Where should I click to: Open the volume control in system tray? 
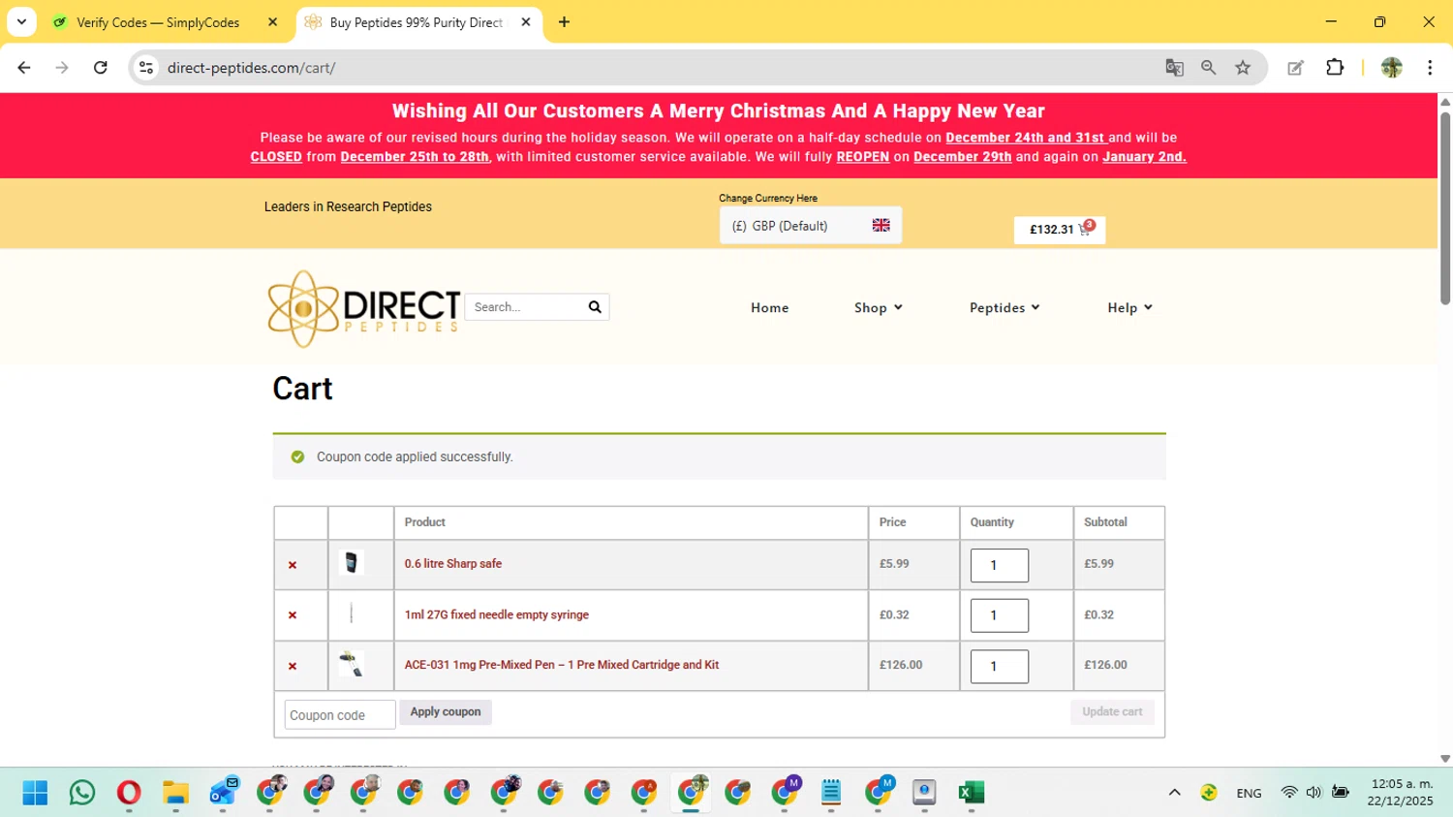point(1314,793)
